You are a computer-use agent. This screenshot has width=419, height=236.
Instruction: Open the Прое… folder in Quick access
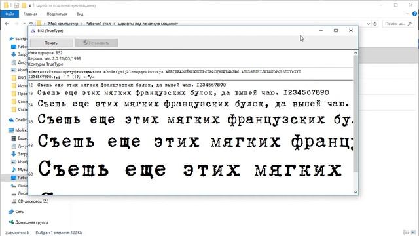click(19, 94)
